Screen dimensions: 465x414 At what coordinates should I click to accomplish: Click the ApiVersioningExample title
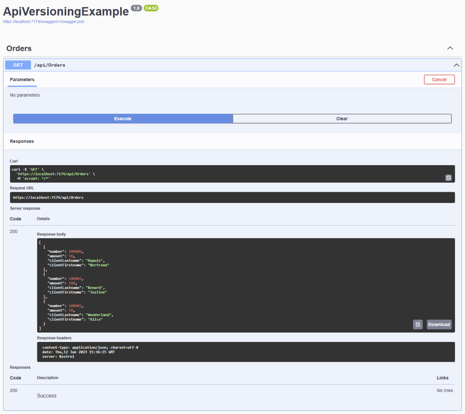click(x=66, y=11)
